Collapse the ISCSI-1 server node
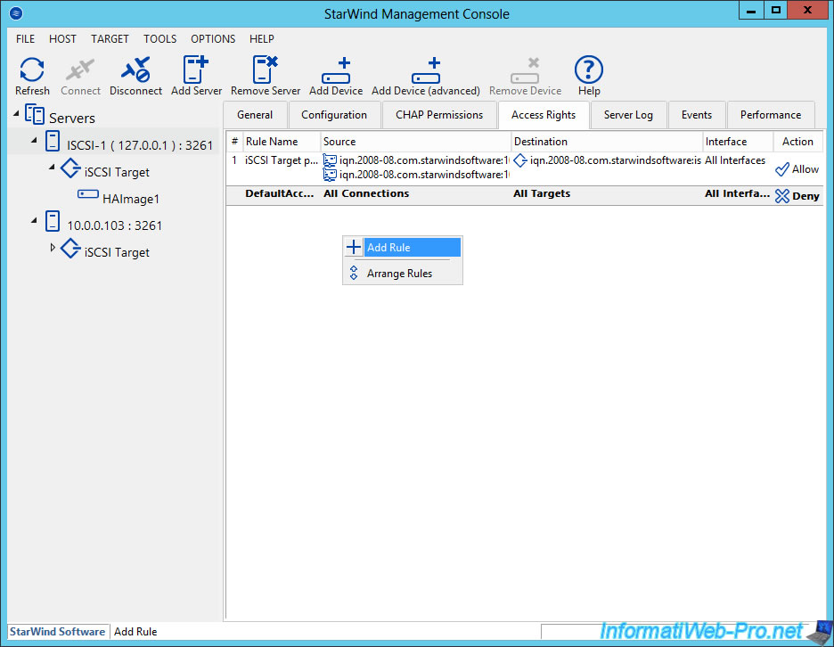 pyautogui.click(x=34, y=140)
